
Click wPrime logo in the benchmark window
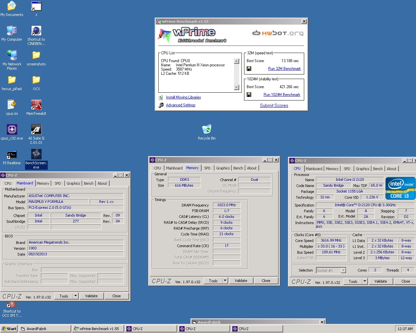192,35
